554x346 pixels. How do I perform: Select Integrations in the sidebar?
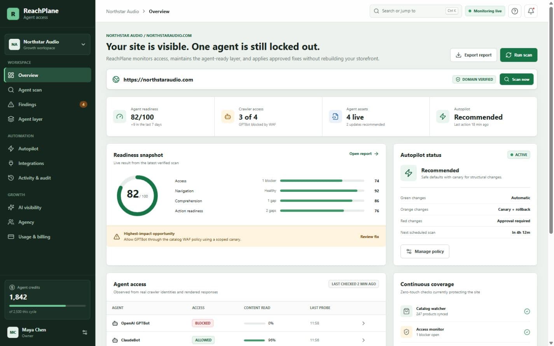point(47,163)
